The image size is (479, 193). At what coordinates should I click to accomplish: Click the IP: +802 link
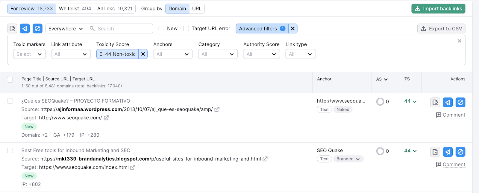coord(31,184)
